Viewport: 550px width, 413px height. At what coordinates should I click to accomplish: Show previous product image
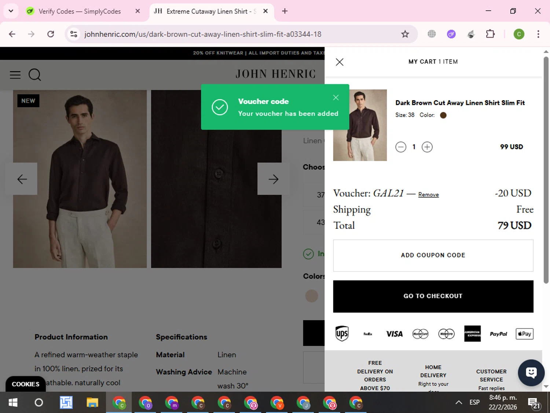click(x=22, y=179)
